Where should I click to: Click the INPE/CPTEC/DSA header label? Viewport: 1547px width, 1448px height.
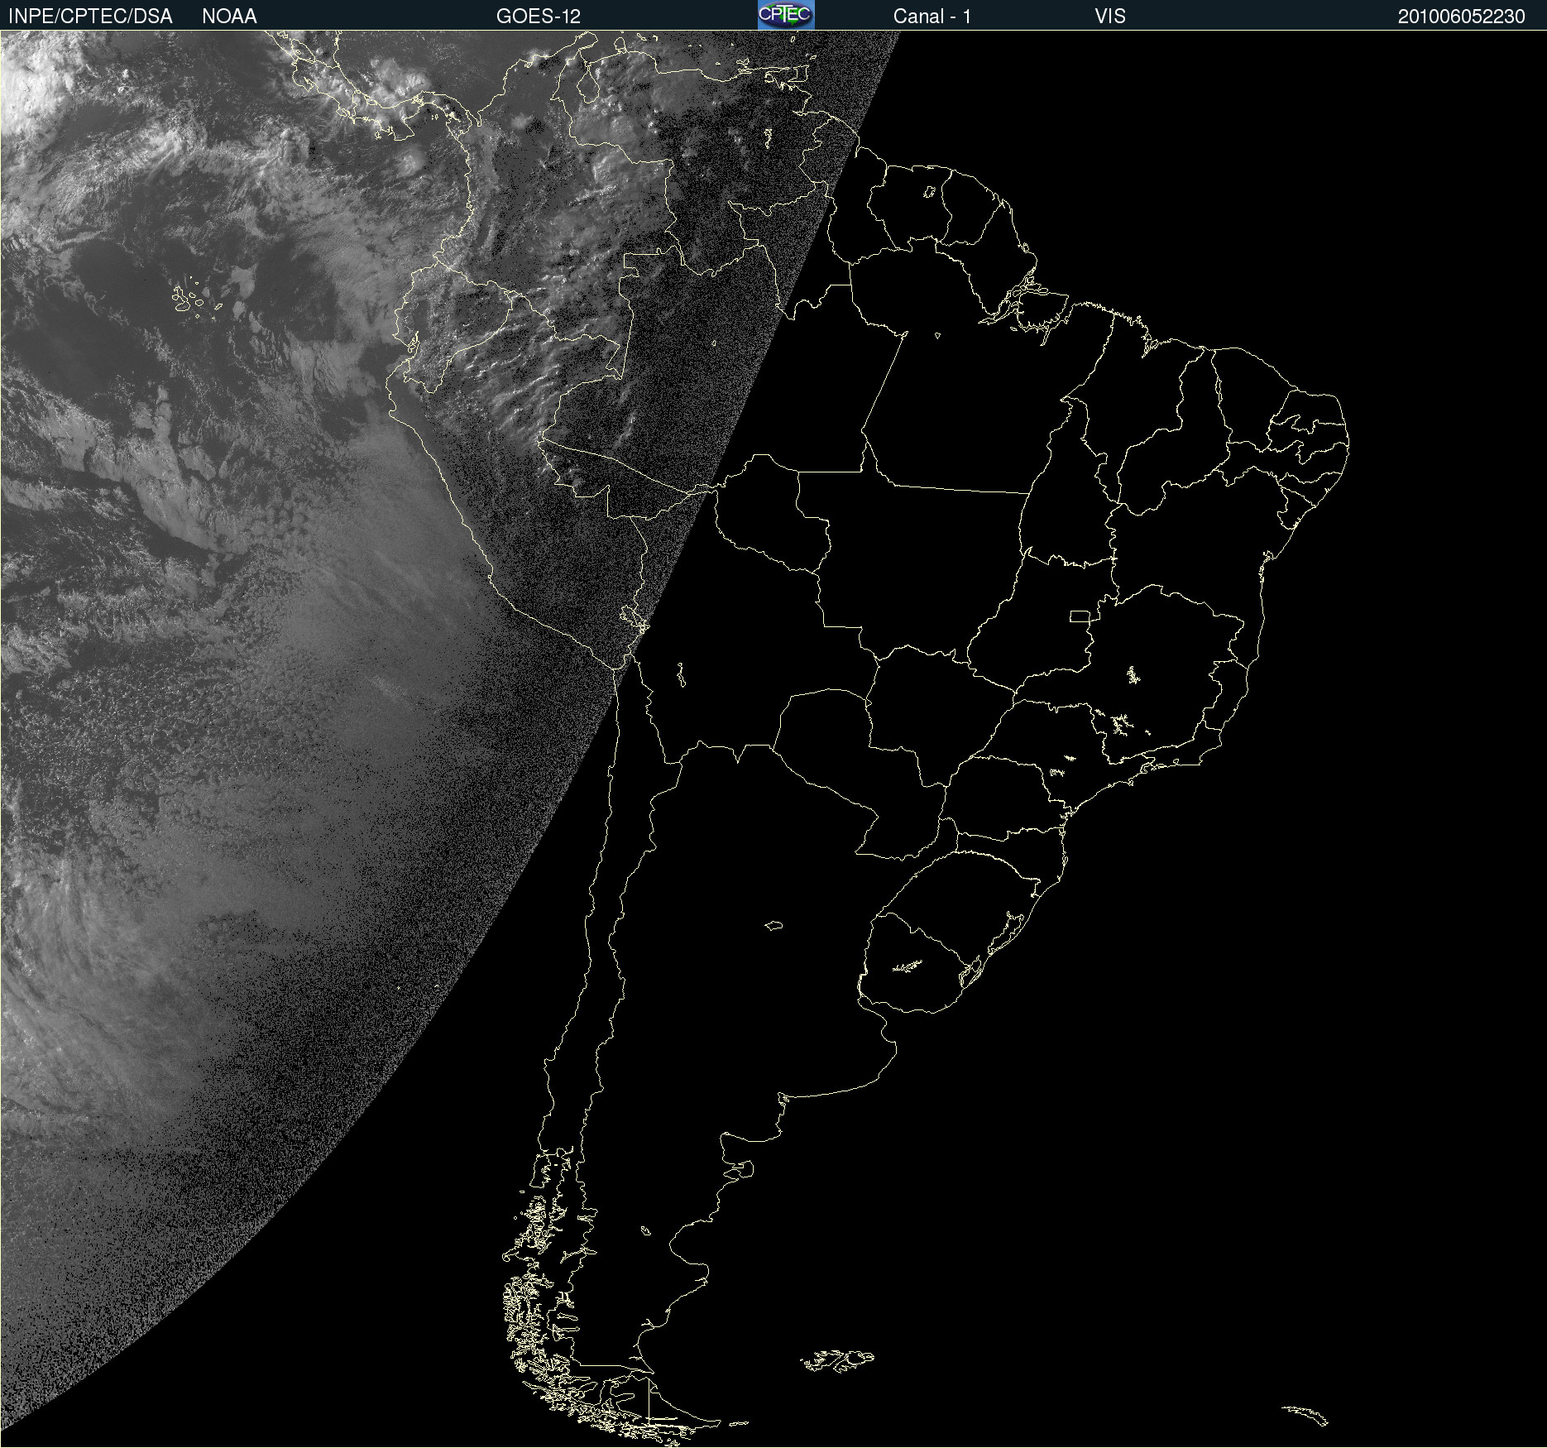(x=90, y=17)
